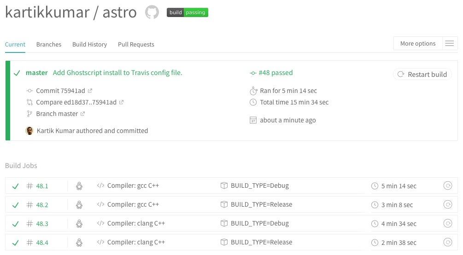Screen dimensions: 463x255
Task: Click the code icon beside gcc C++ in job 48.1
Action: [101, 185]
